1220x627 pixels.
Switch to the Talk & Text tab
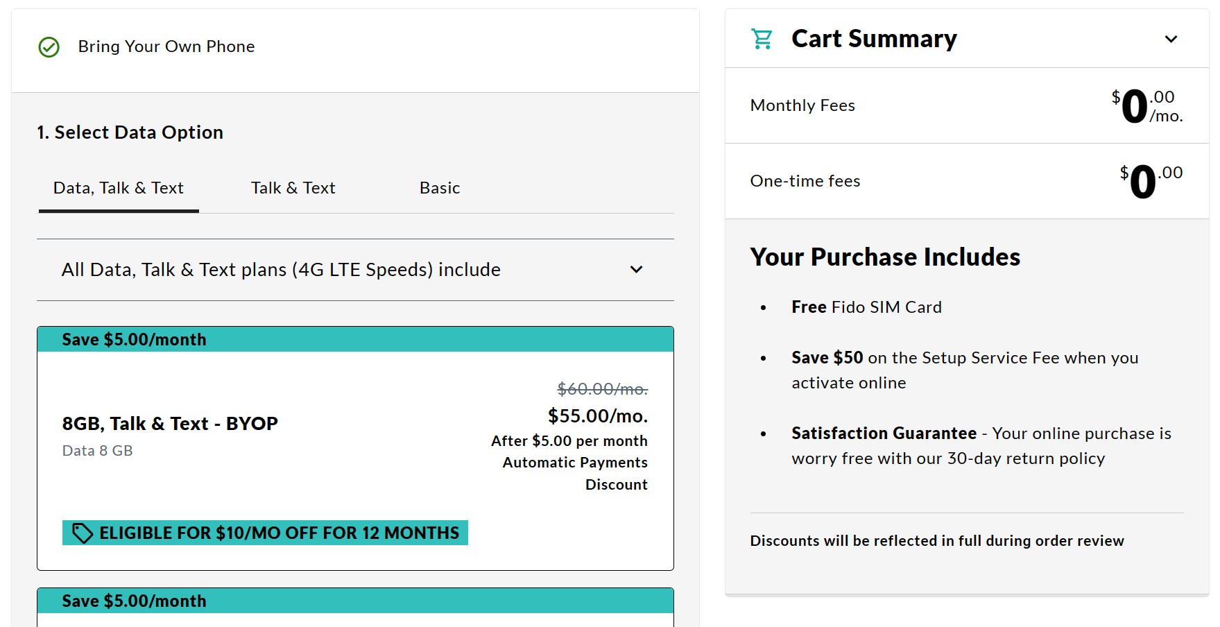click(293, 188)
